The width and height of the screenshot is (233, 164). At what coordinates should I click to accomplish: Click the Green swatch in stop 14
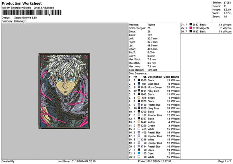pos(139,126)
